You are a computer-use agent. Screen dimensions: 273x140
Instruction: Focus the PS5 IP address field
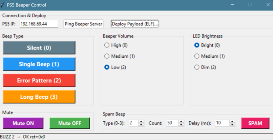click(x=39, y=24)
